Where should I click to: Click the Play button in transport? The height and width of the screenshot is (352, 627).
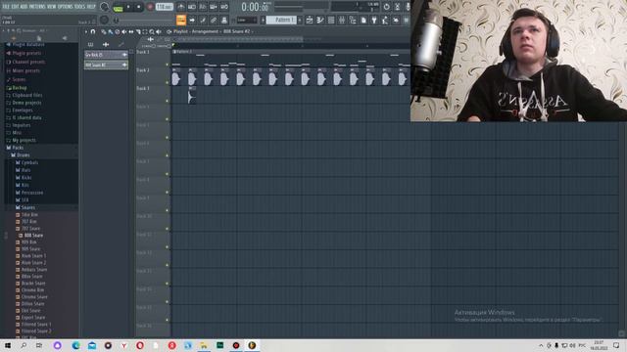pyautogui.click(x=128, y=7)
